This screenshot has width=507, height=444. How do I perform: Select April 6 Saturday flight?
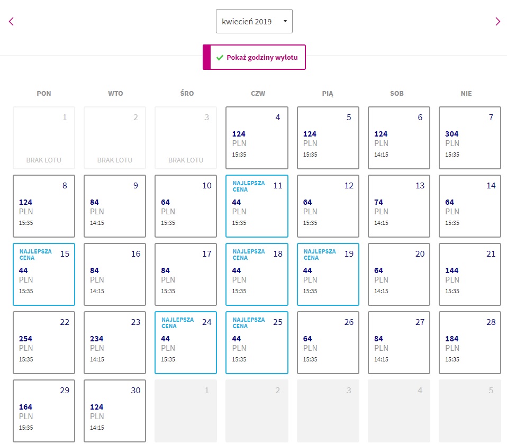[399, 138]
